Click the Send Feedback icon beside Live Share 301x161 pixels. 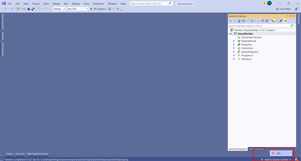tap(297, 9)
